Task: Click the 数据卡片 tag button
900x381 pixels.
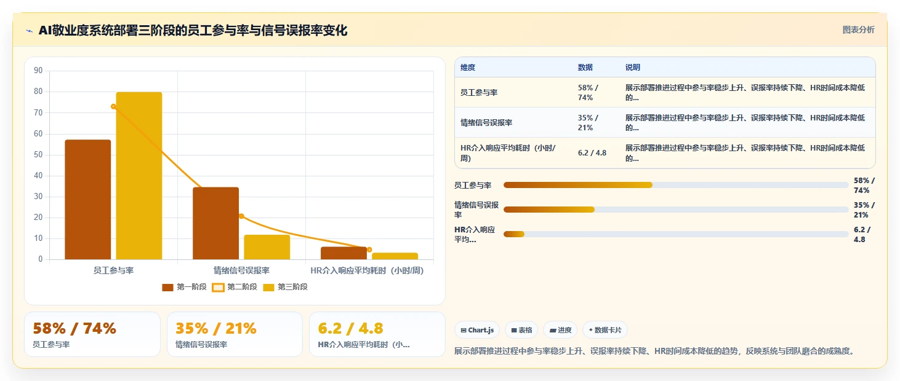Action: [x=605, y=330]
